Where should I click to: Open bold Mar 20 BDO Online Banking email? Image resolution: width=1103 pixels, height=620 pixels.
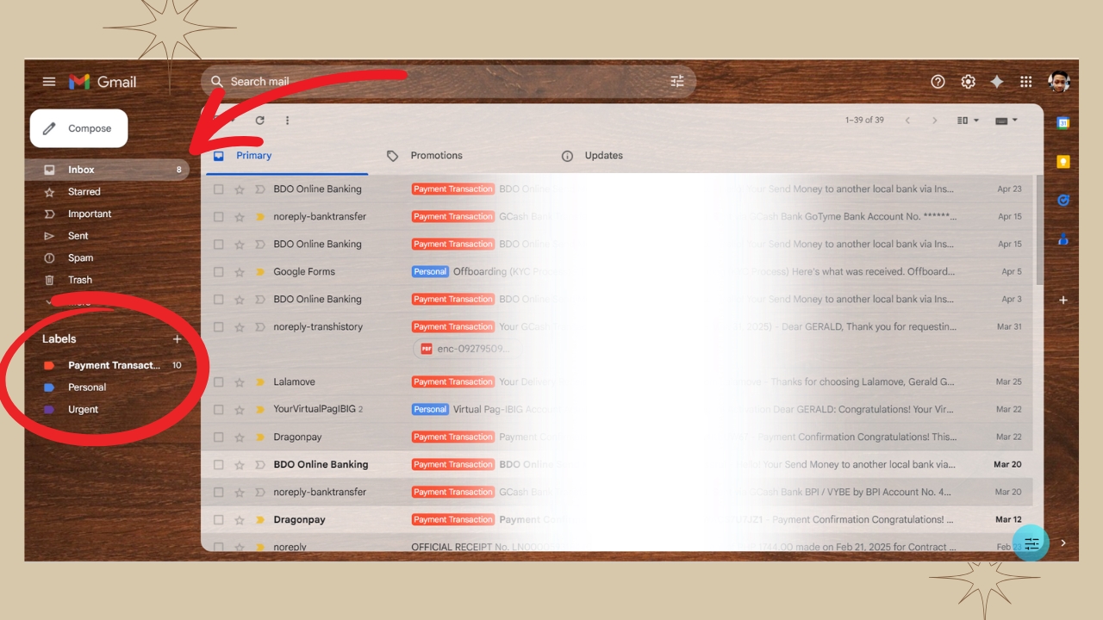pos(618,464)
